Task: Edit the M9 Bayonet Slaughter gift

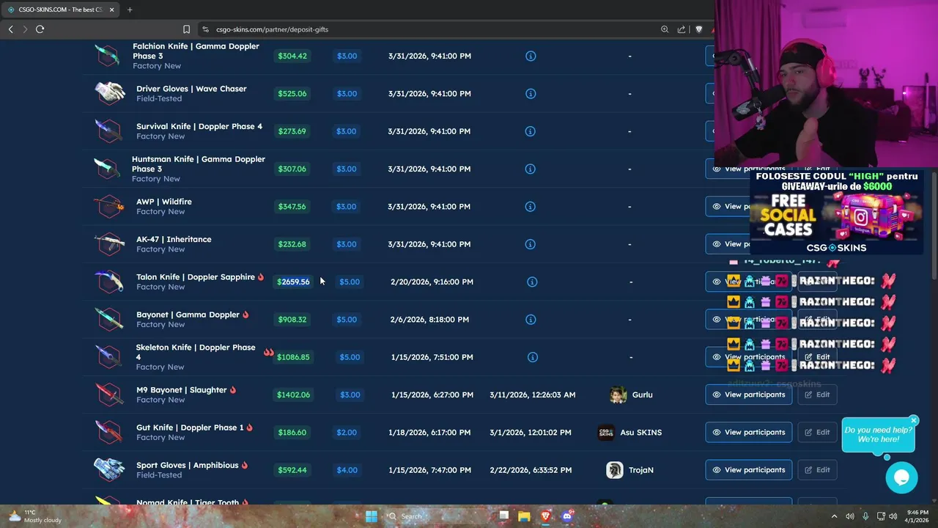Action: (x=817, y=395)
